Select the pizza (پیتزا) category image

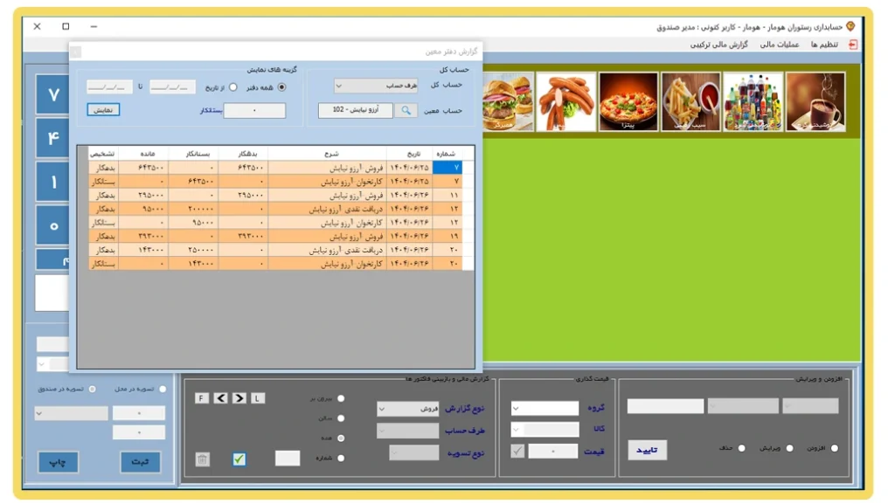click(x=628, y=101)
